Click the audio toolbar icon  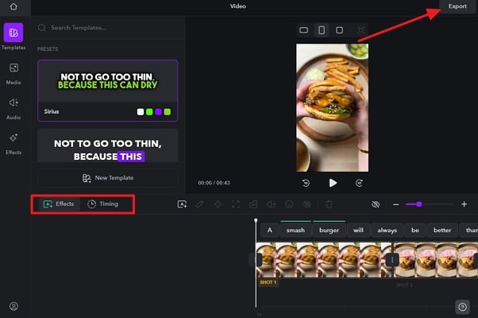tap(272, 204)
